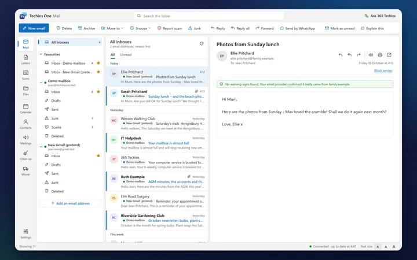Select the medium text size A
The height and width of the screenshot is (260, 417).
click(x=386, y=247)
